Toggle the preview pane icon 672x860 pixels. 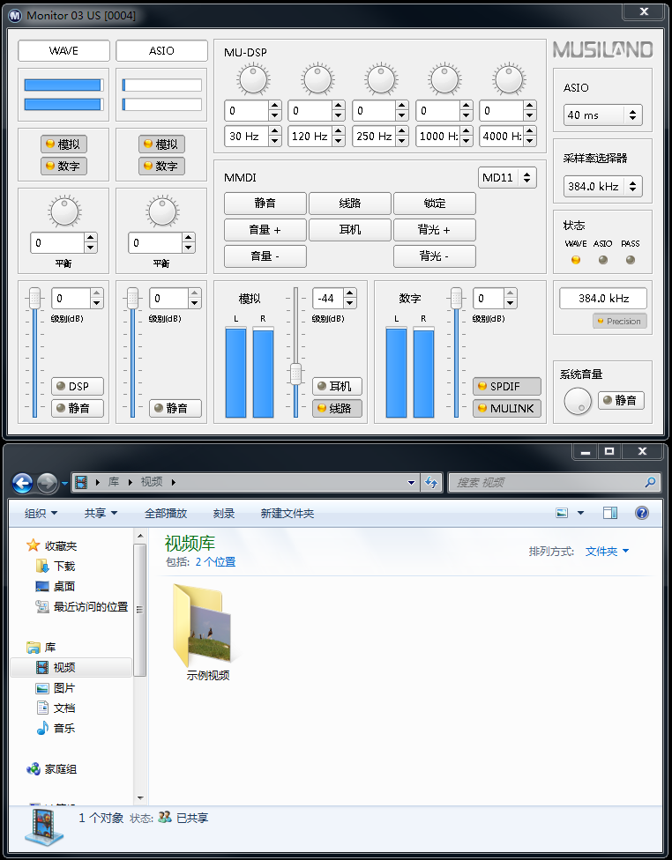[x=610, y=513]
